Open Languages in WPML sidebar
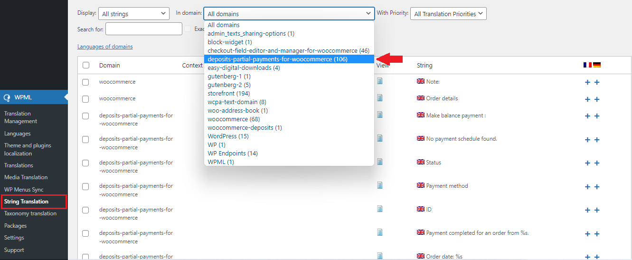Screen dimensions: 632x260 (17, 134)
